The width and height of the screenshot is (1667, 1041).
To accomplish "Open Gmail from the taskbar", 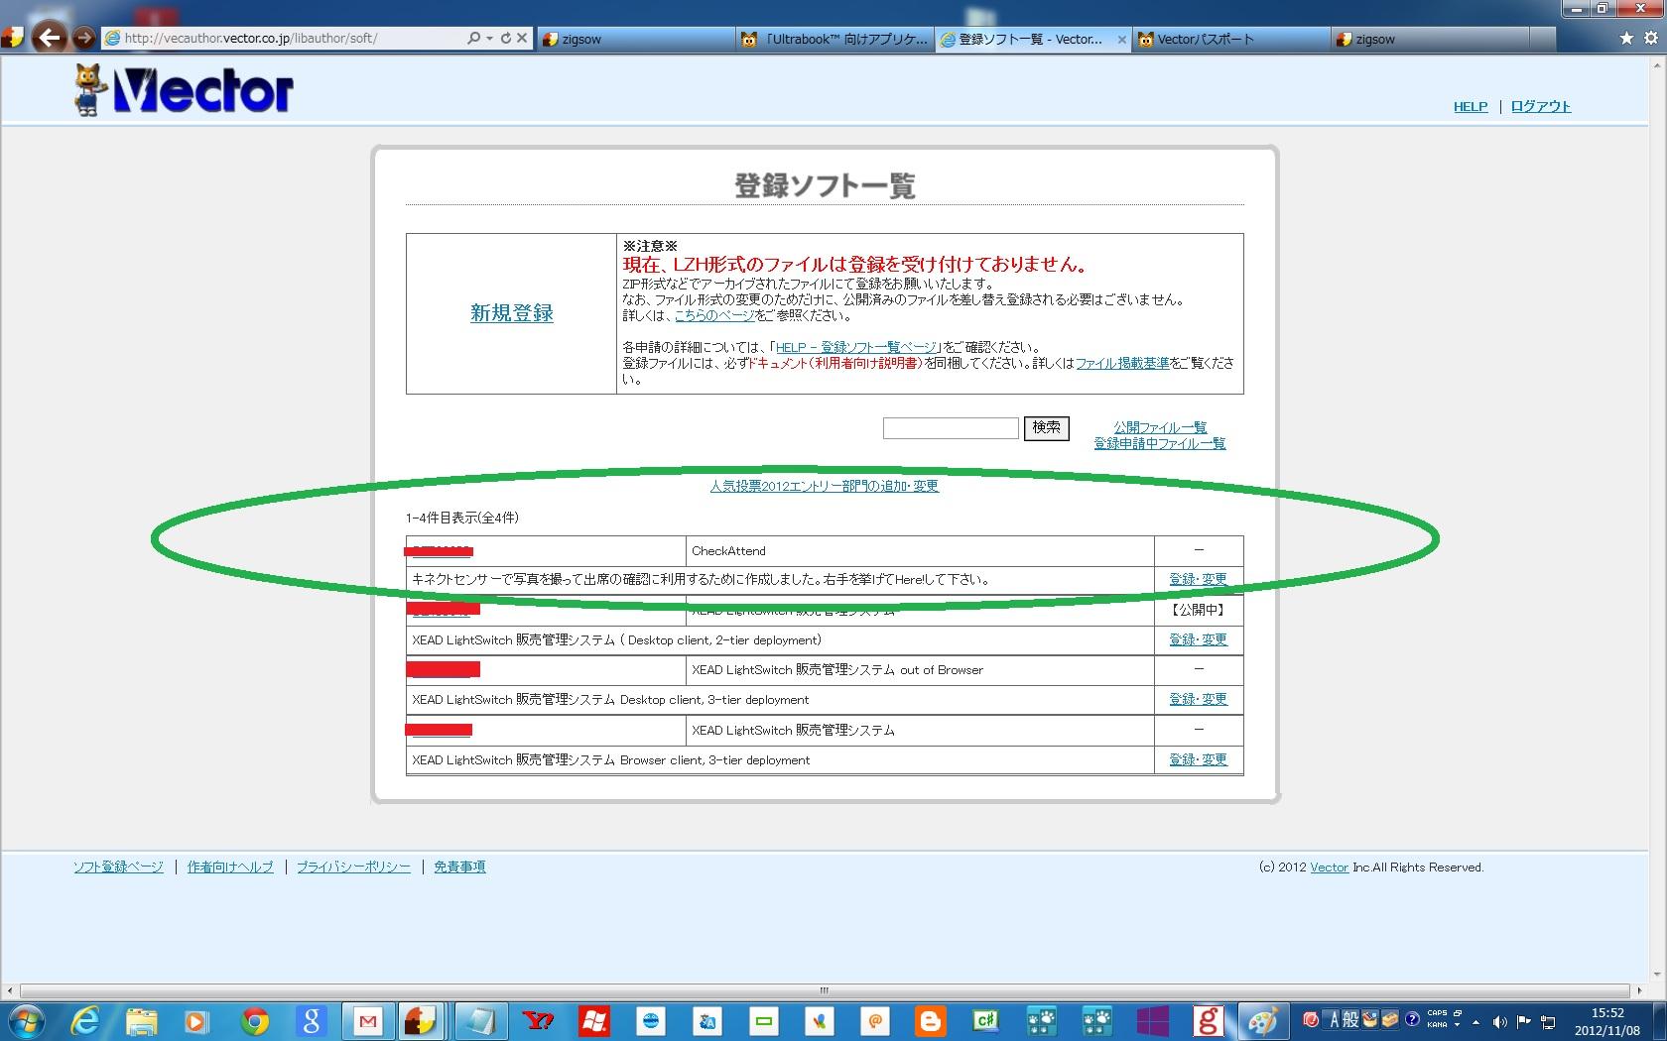I will point(368,1020).
